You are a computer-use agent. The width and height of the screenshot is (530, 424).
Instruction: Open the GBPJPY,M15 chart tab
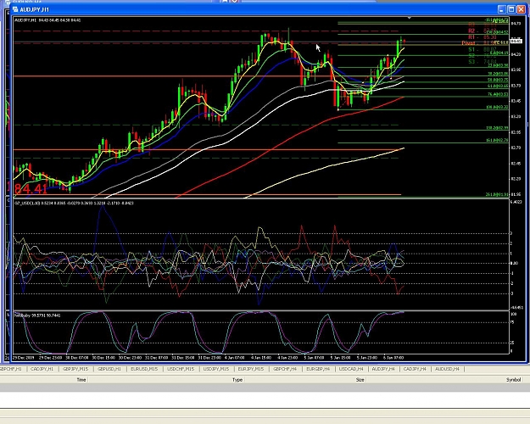(75, 369)
